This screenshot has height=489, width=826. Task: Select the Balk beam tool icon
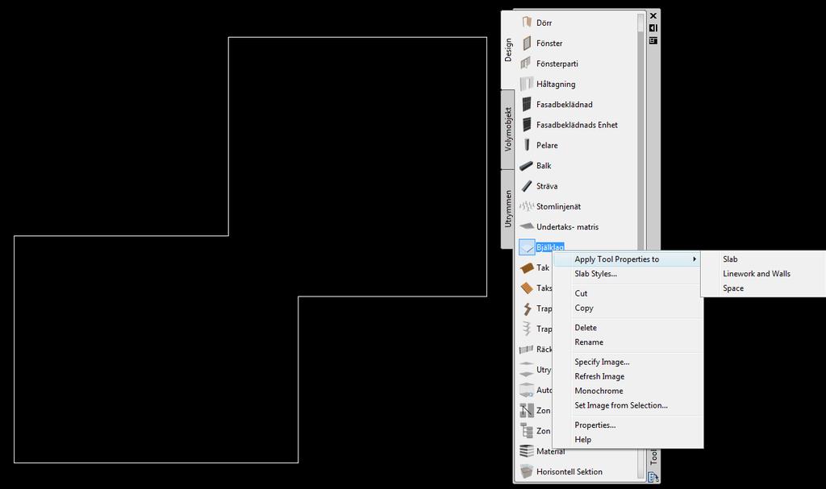pyautogui.click(x=526, y=166)
